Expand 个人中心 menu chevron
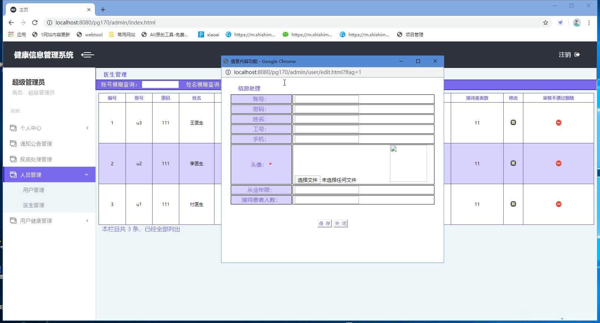This screenshot has height=323, width=600. 87,128
